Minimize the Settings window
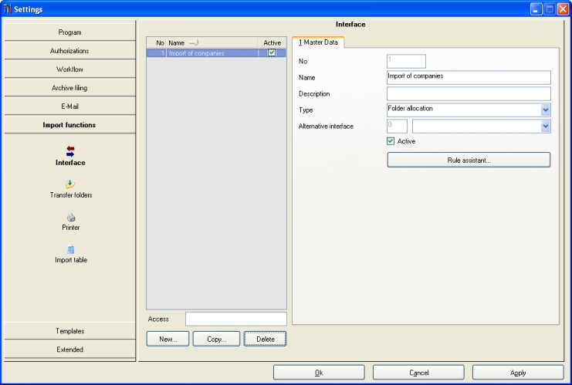572x385 pixels. 536,9
